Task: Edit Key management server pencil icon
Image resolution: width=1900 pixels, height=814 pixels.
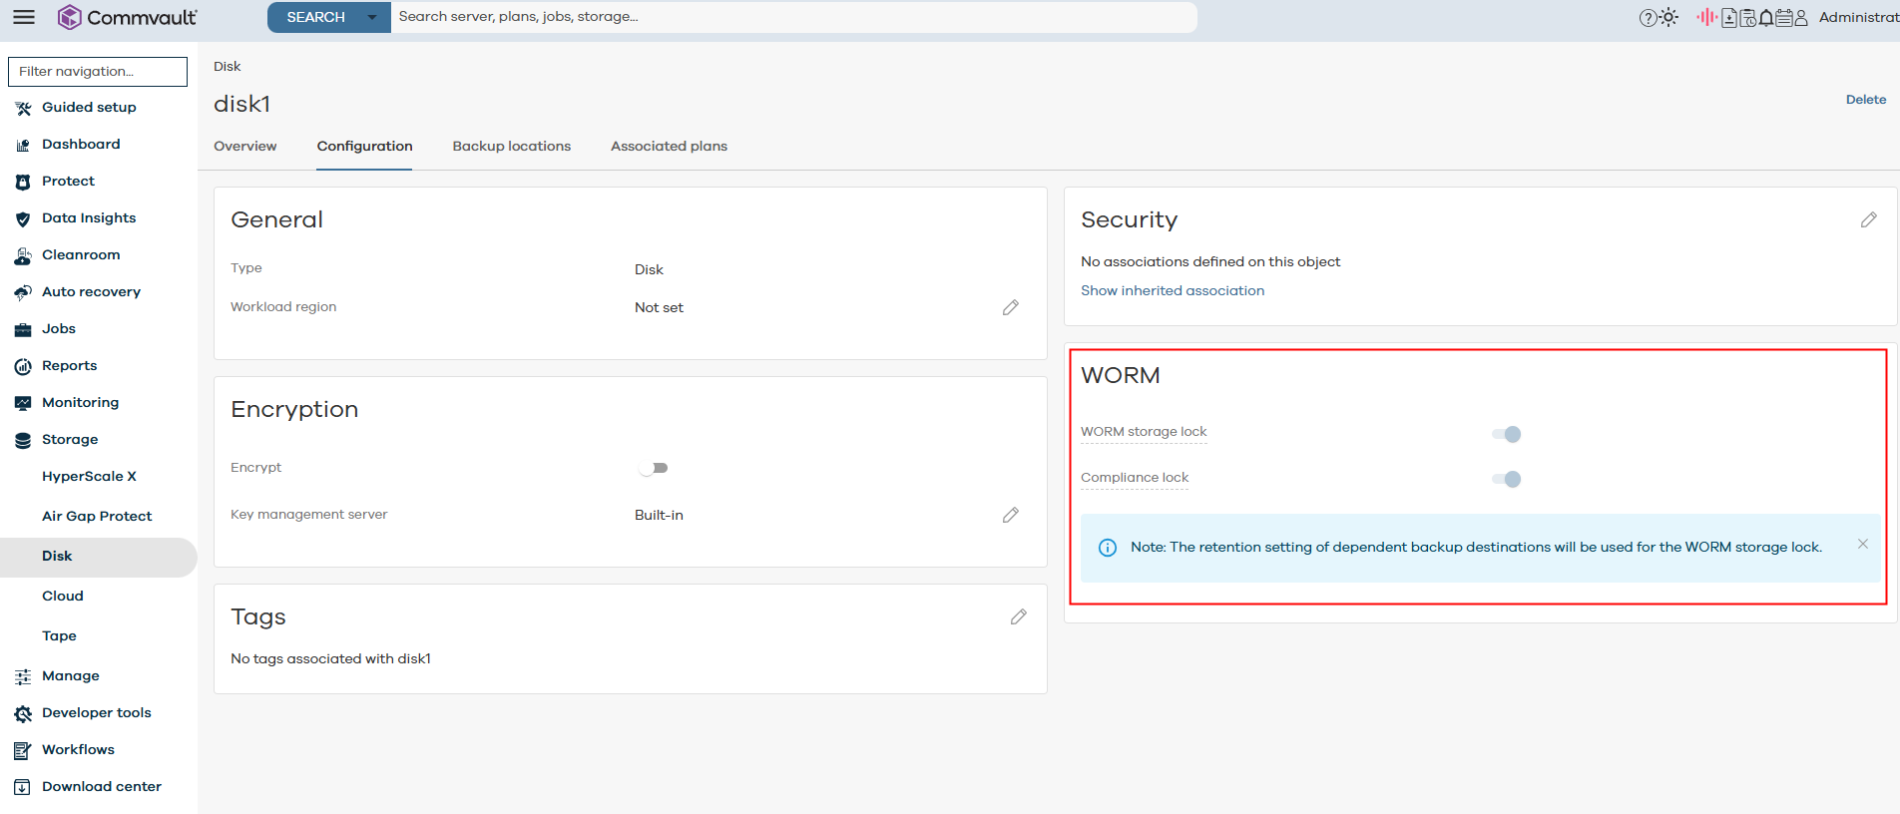Action: click(1010, 515)
